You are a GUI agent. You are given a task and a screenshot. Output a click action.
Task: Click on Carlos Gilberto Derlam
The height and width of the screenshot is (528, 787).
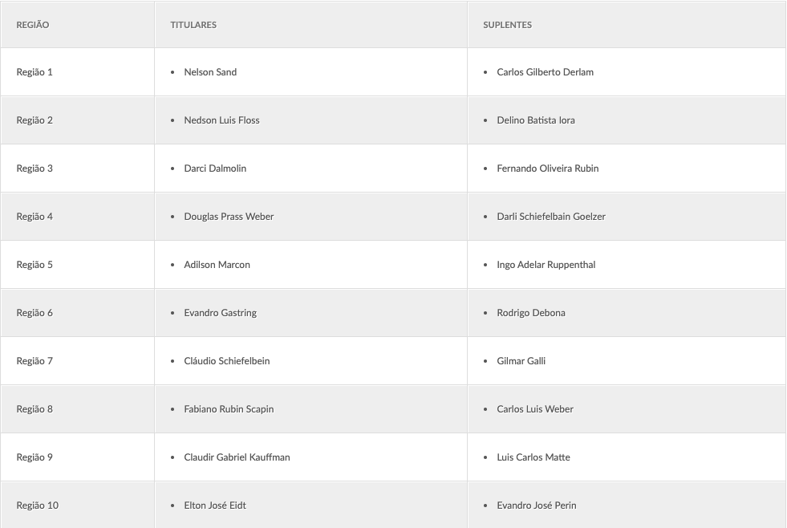(x=545, y=72)
